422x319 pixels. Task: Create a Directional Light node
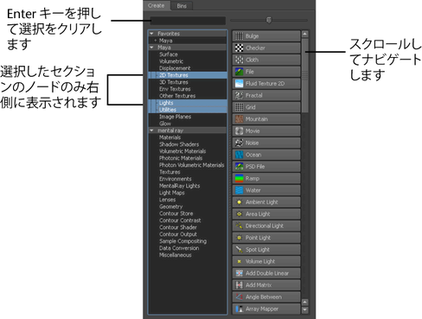(x=266, y=226)
